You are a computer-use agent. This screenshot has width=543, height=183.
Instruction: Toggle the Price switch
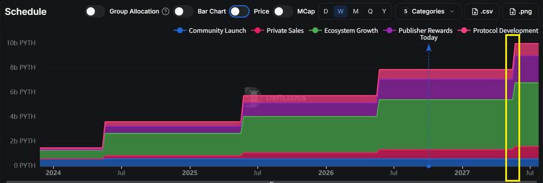(x=239, y=11)
